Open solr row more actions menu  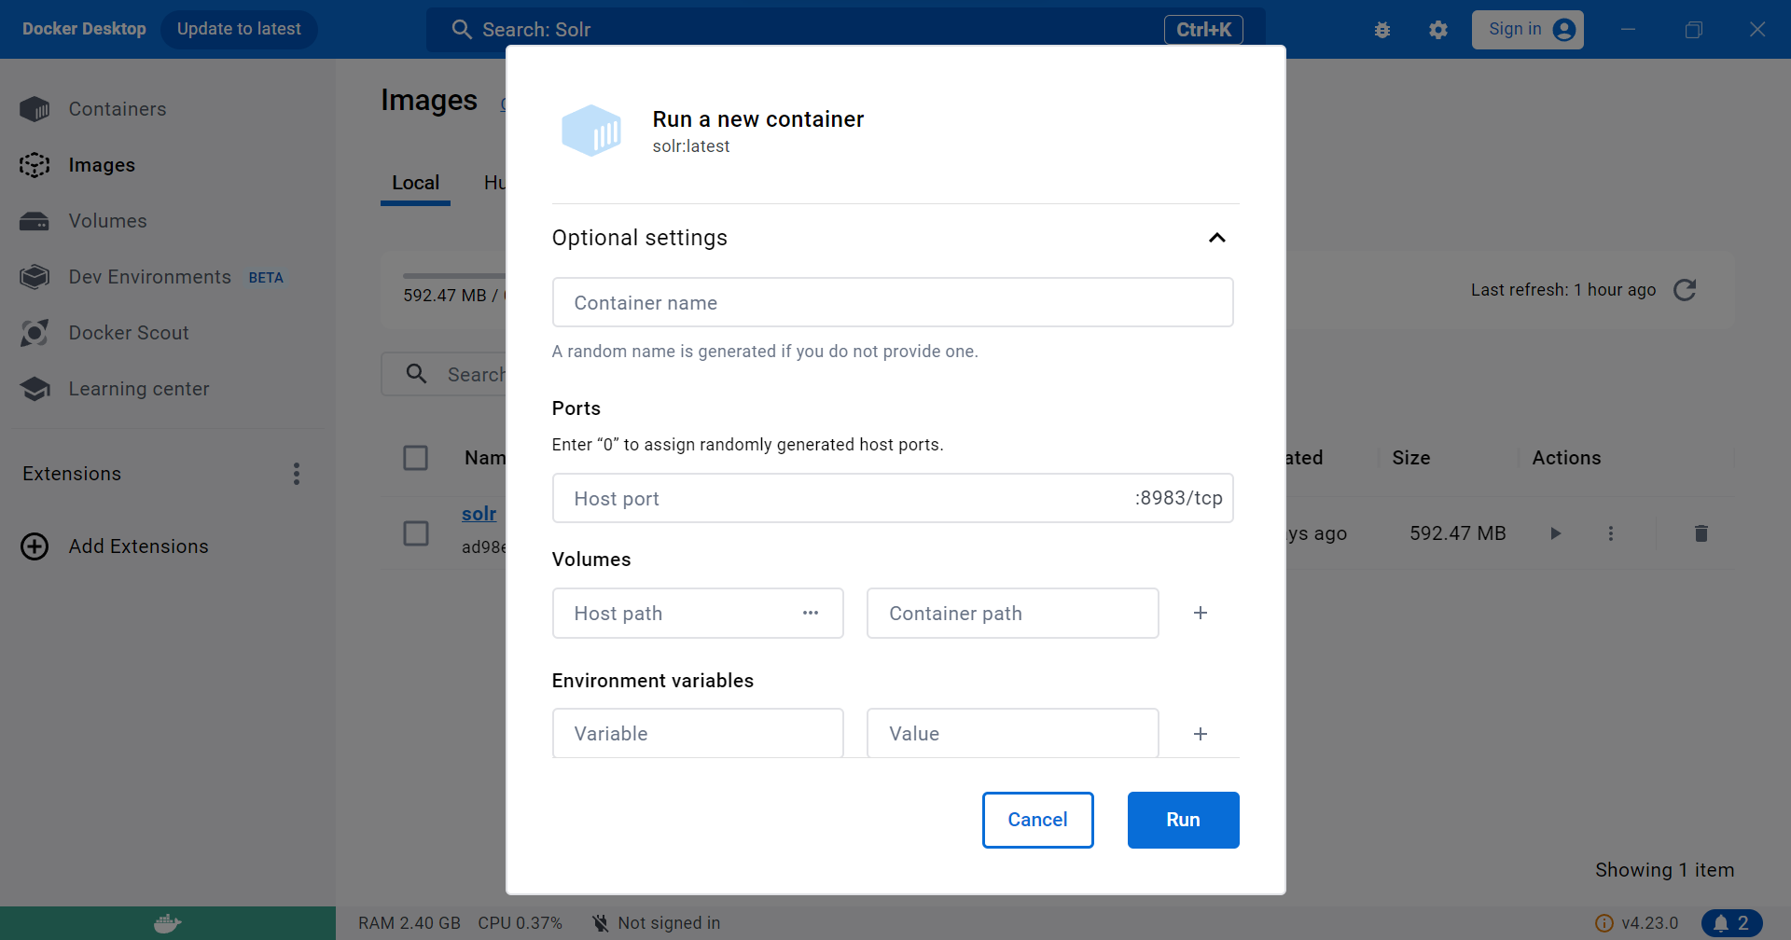pyautogui.click(x=1611, y=533)
